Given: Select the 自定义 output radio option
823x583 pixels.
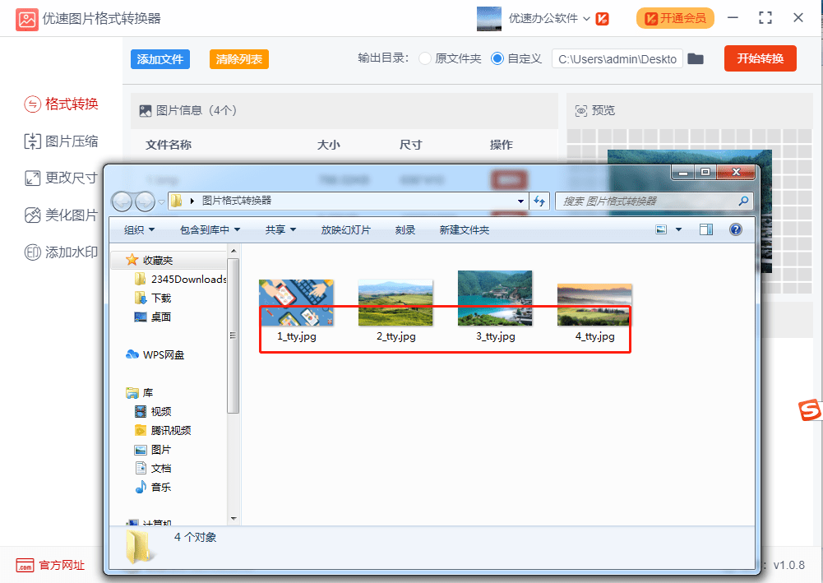Looking at the screenshot, I should point(497,58).
